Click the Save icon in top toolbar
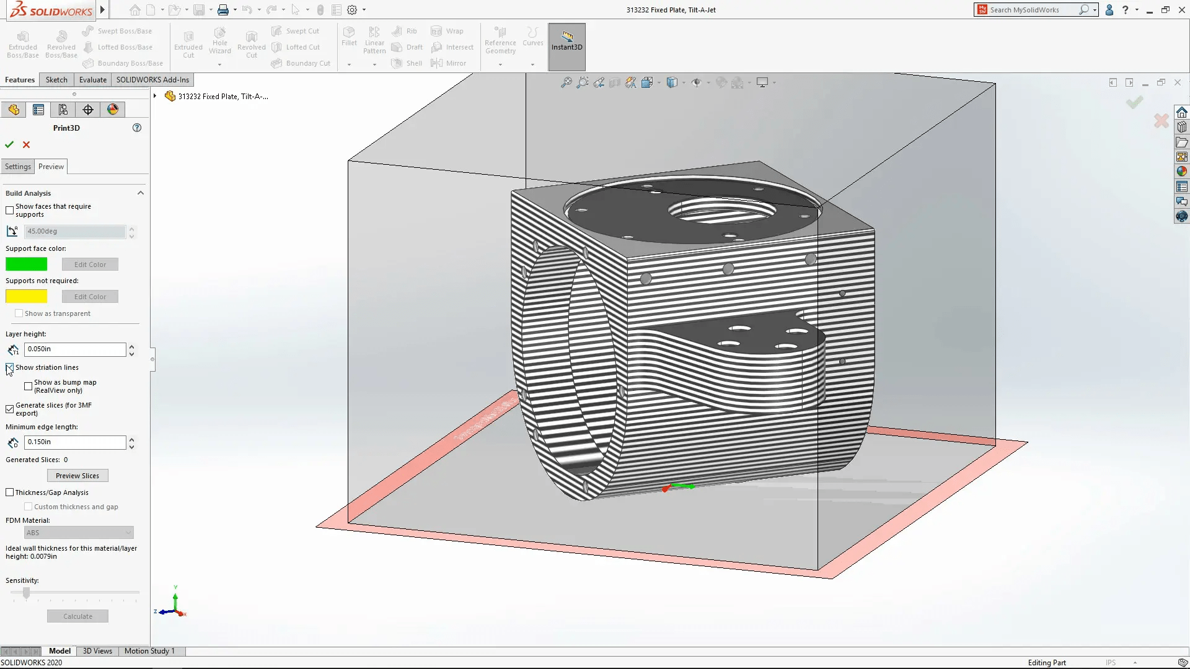 point(199,10)
